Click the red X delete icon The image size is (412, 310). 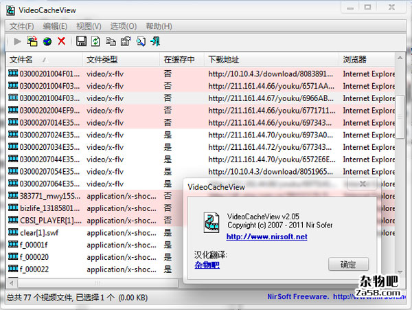click(x=62, y=41)
